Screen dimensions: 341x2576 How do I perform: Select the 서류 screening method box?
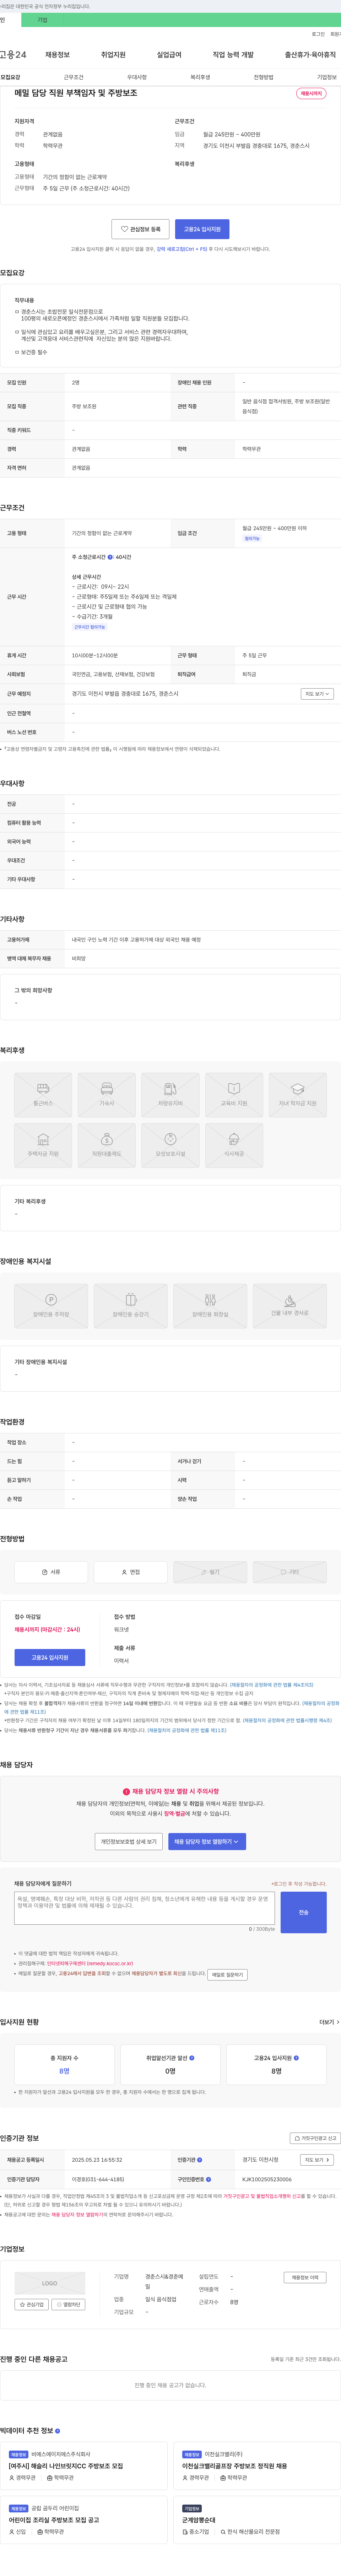coord(51,1572)
